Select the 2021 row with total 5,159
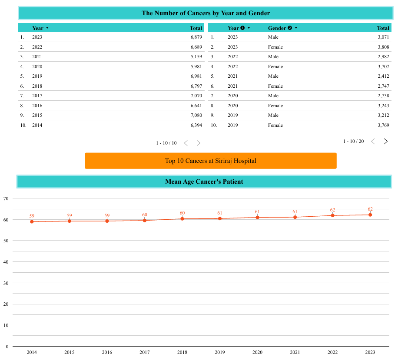 (111, 56)
